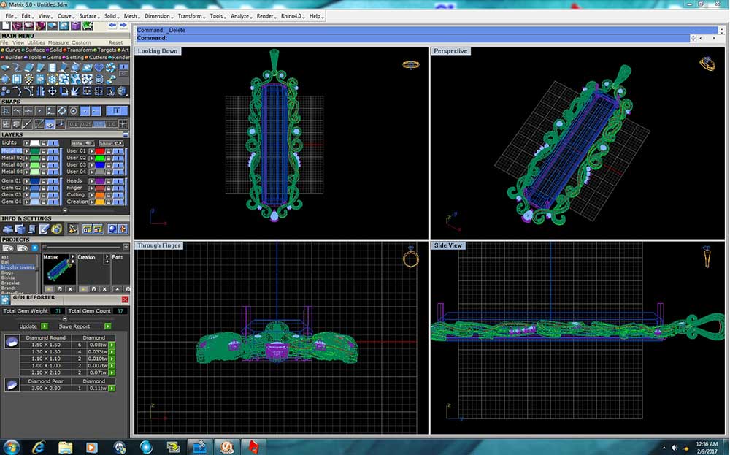Toggle the lock for the Heads layer
730x455 pixels.
pyautogui.click(x=109, y=181)
